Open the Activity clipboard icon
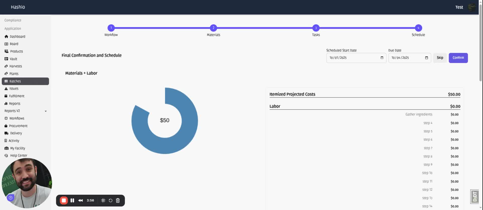This screenshot has width=483, height=210. (6, 141)
